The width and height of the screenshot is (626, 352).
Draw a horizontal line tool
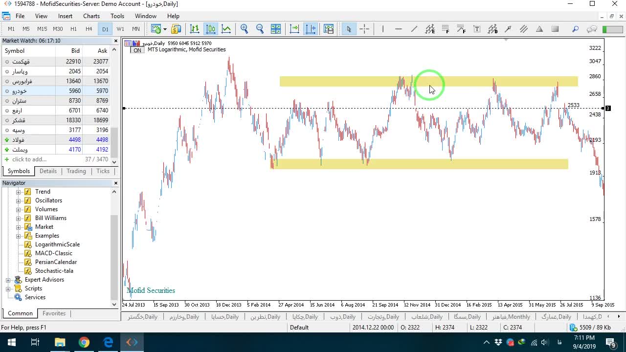tap(398, 29)
